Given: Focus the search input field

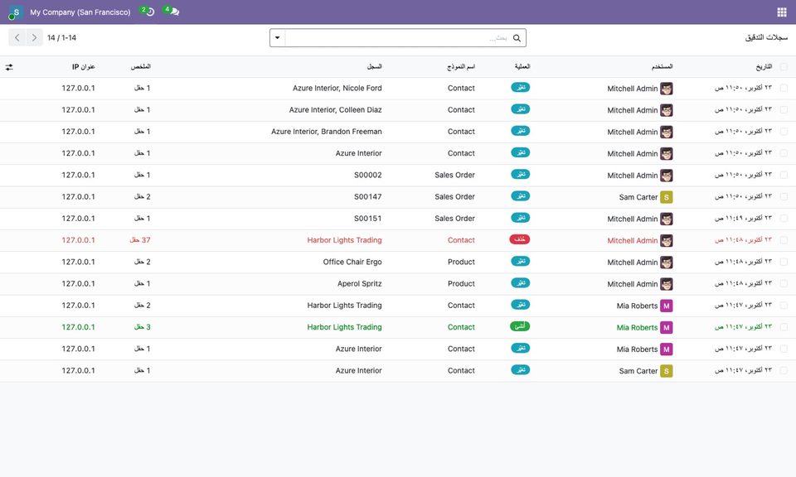Looking at the screenshot, I should (x=398, y=38).
